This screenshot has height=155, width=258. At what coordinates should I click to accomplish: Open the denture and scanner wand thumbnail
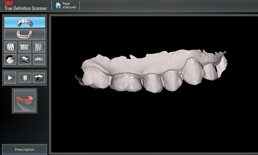pyautogui.click(x=25, y=101)
